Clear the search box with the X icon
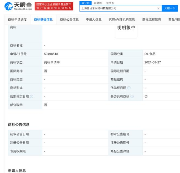This screenshot has height=173, width=180. 158,9
